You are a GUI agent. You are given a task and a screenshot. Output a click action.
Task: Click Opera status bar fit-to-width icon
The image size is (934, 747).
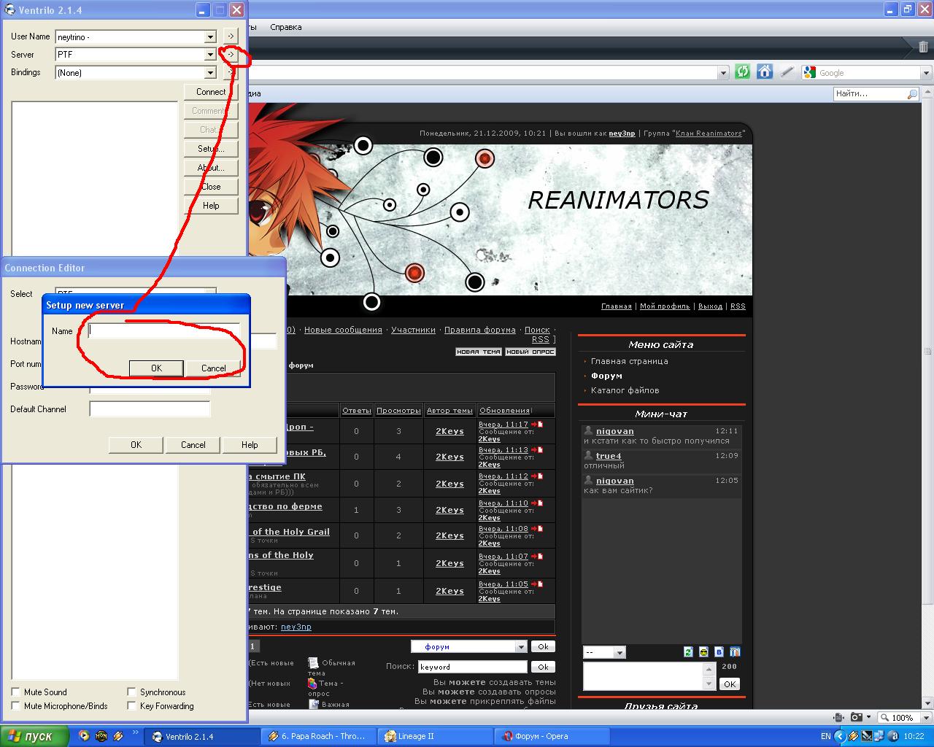point(839,717)
